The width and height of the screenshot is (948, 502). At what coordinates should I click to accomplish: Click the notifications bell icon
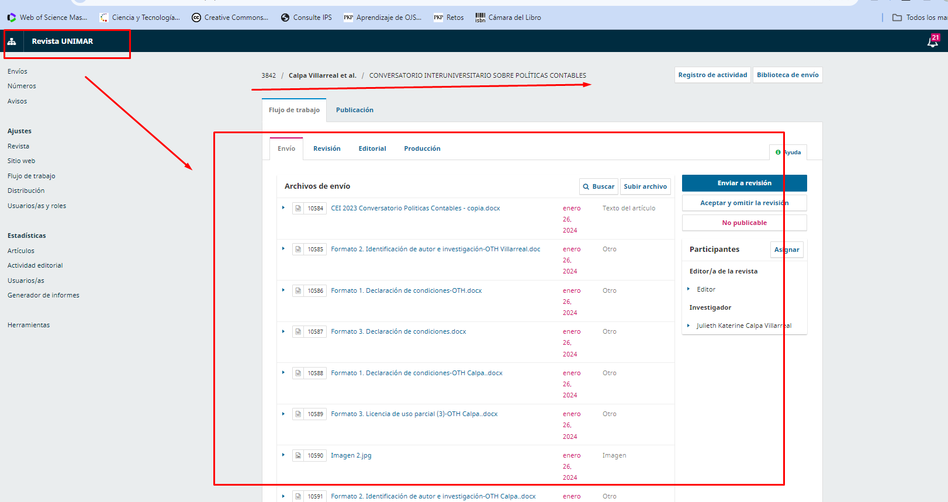(932, 41)
